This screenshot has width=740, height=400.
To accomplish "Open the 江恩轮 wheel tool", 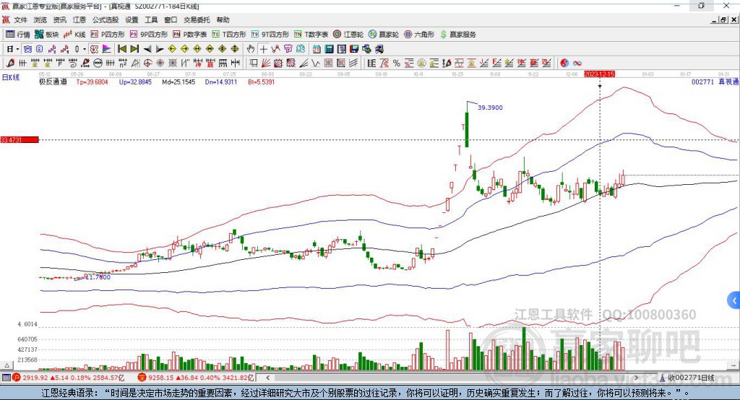I will point(348,35).
